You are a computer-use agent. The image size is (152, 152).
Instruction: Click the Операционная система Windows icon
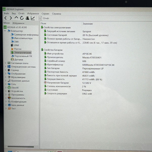(9, 67)
